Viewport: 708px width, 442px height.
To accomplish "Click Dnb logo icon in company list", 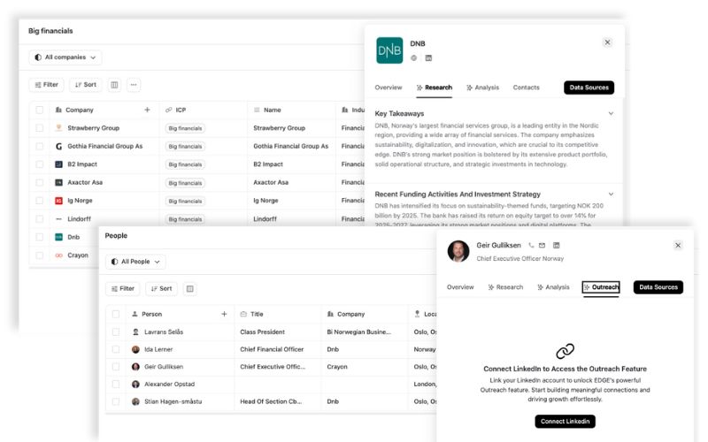I will click(58, 237).
